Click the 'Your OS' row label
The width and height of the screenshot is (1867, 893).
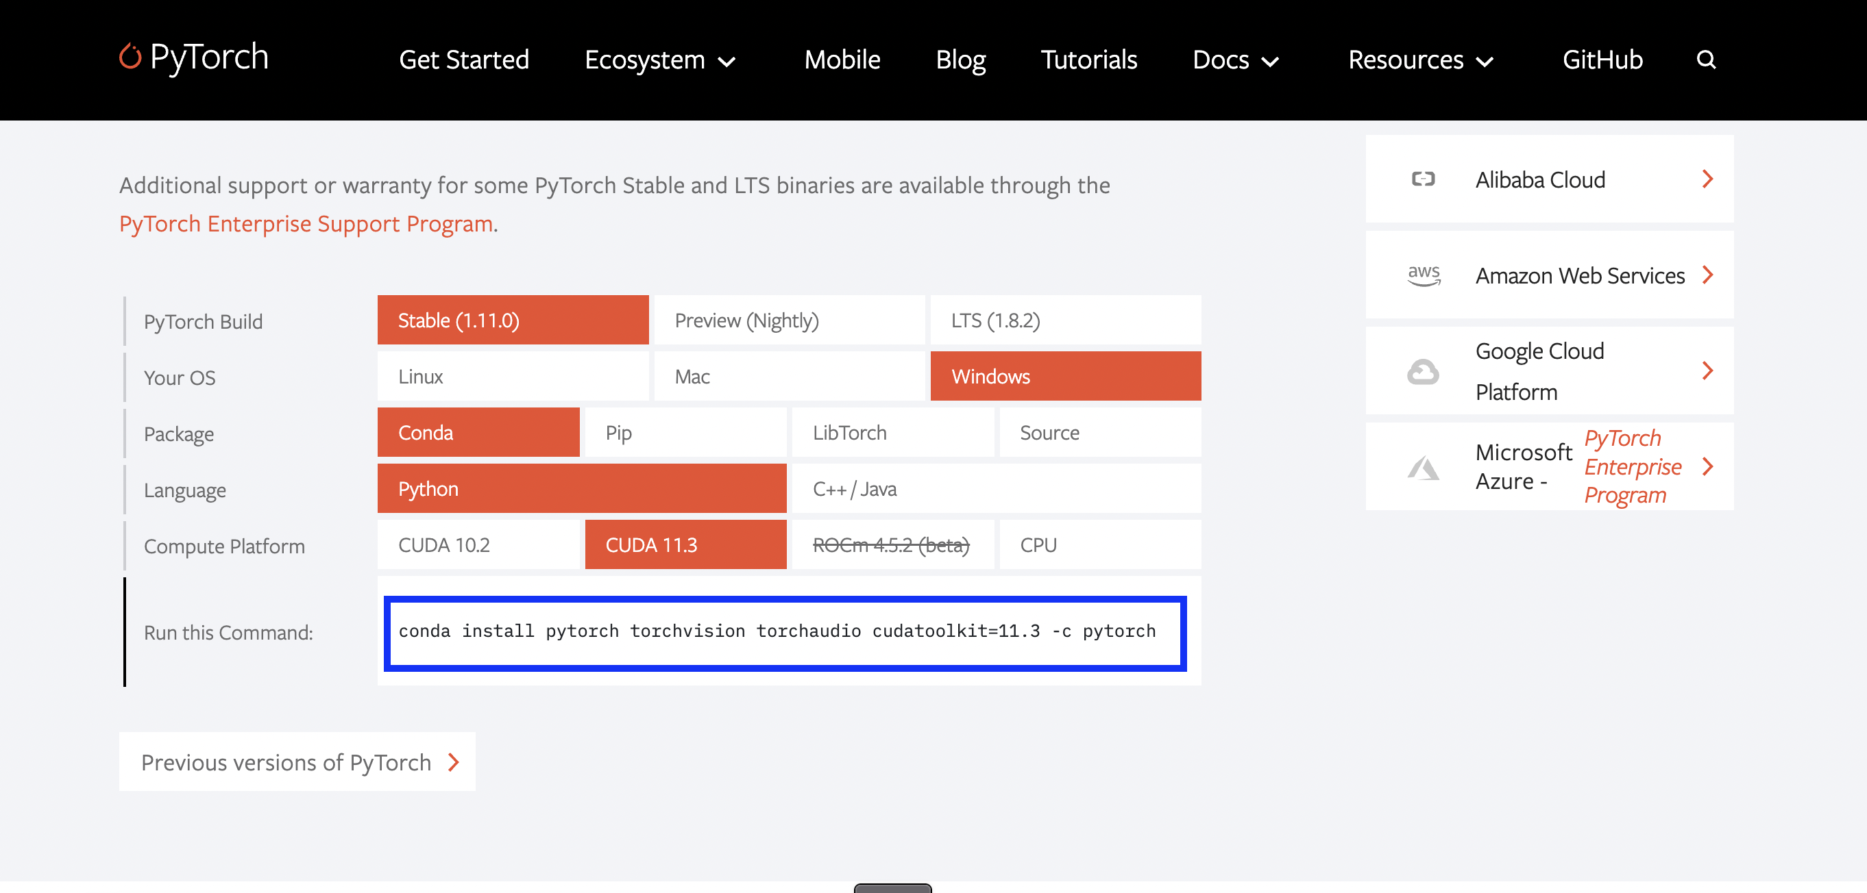tap(180, 378)
